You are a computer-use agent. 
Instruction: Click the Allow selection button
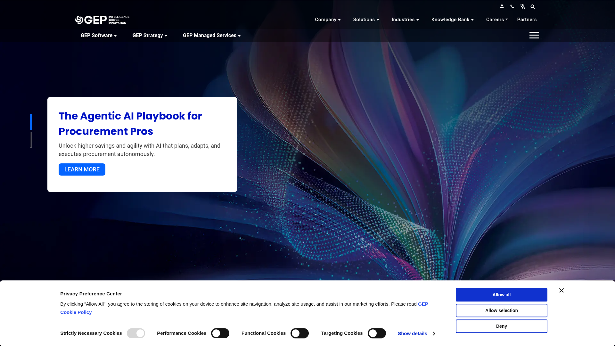501,310
